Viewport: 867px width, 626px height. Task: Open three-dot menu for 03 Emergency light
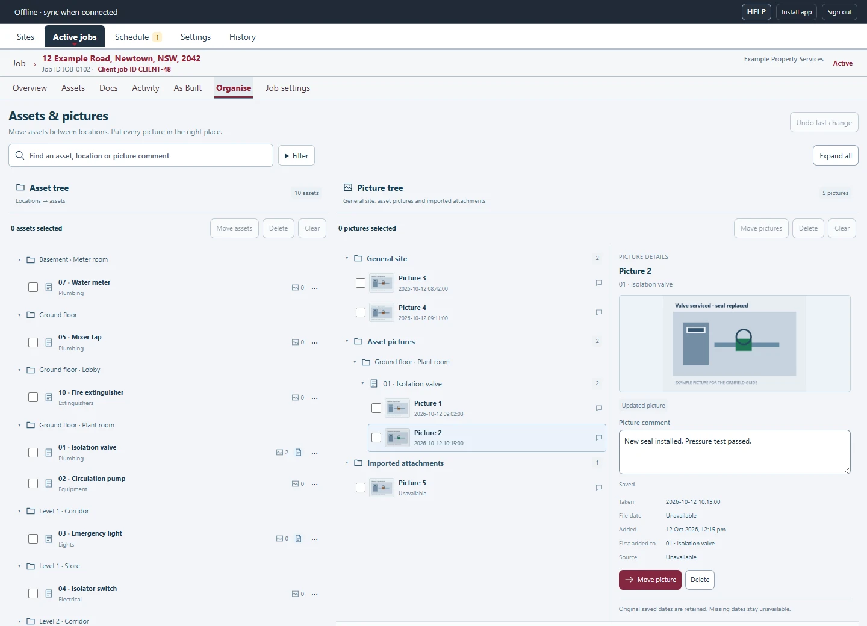pyautogui.click(x=314, y=539)
